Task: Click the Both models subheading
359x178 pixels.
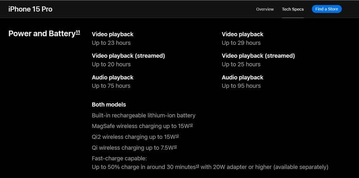Action: click(x=109, y=105)
